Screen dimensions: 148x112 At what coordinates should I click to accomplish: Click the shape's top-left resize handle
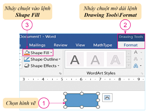pyautogui.click(x=65, y=94)
